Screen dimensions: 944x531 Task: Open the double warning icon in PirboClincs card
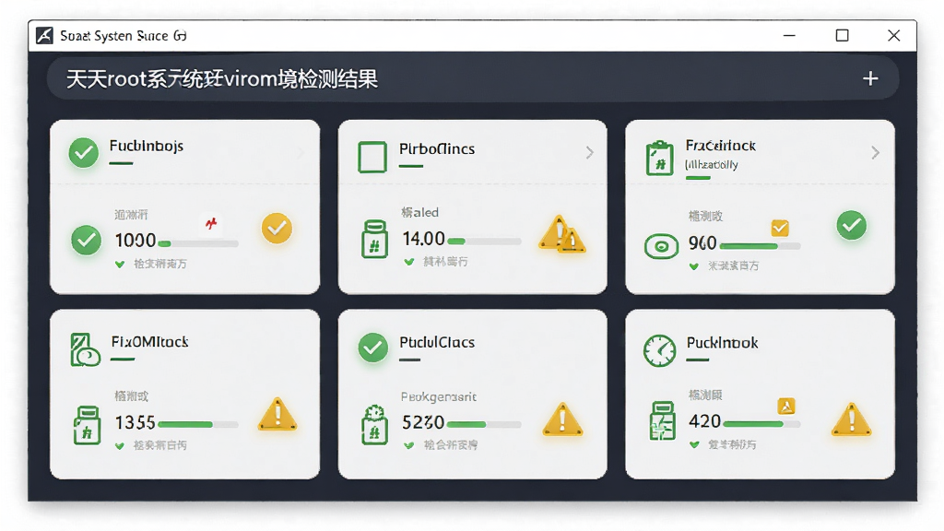tap(561, 233)
